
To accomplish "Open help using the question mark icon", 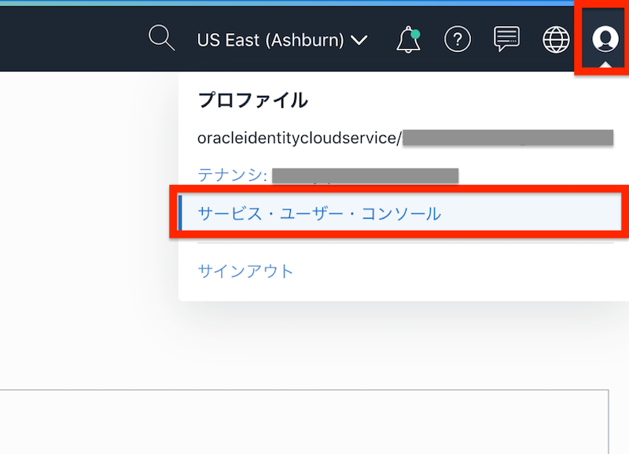I will (458, 39).
